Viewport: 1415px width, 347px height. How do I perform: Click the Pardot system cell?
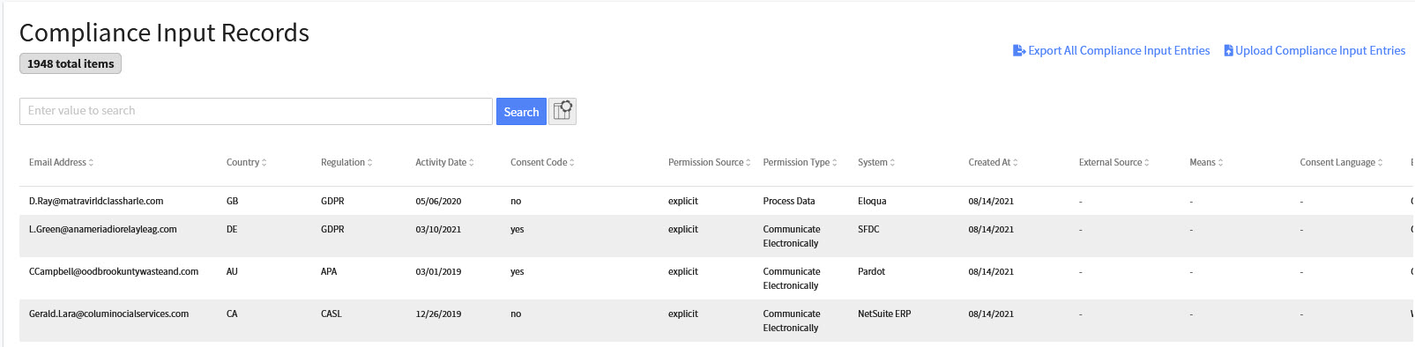click(871, 272)
